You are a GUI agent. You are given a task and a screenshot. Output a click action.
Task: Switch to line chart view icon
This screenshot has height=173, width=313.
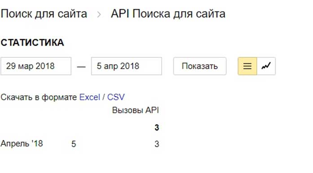pyautogui.click(x=266, y=66)
